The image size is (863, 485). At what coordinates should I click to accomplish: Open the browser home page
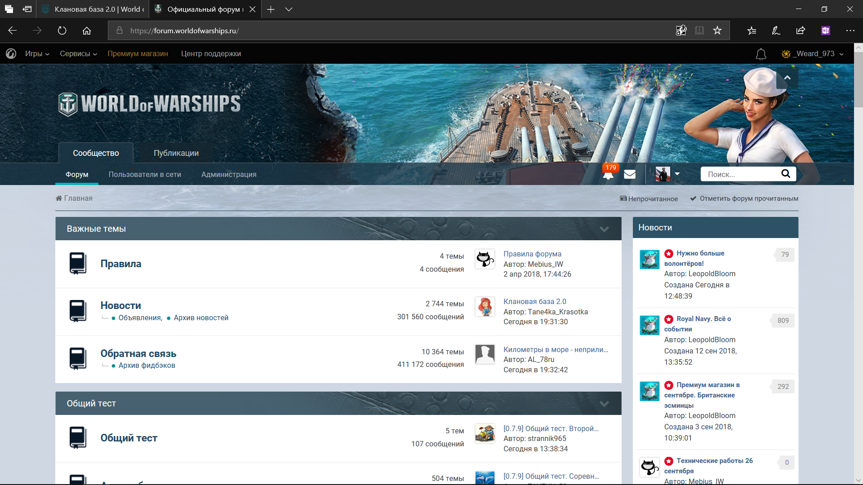pos(87,31)
